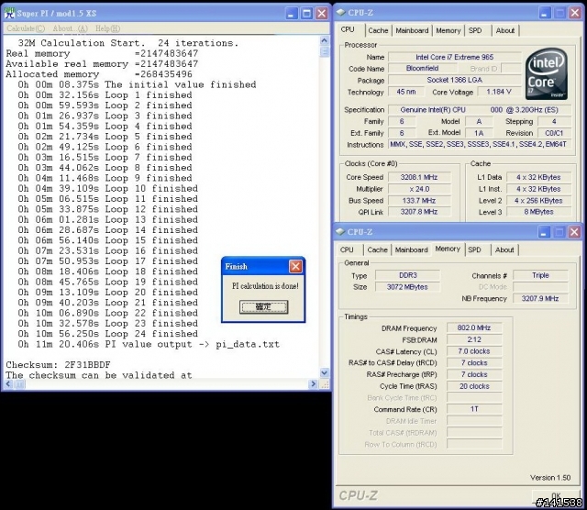
Task: Click the Code Name value Bloomfield
Action: (x=422, y=68)
